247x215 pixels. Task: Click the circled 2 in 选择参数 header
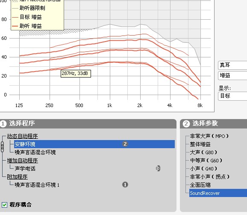(186, 124)
